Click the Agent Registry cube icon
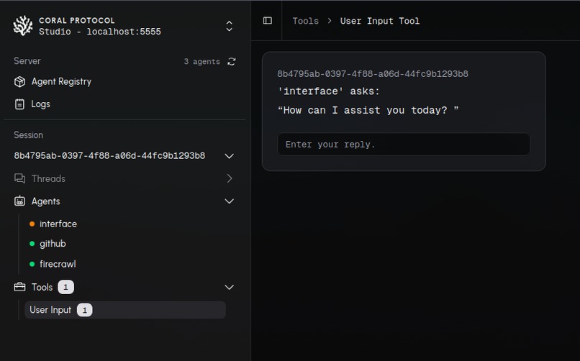This screenshot has height=361, width=580. 19,82
